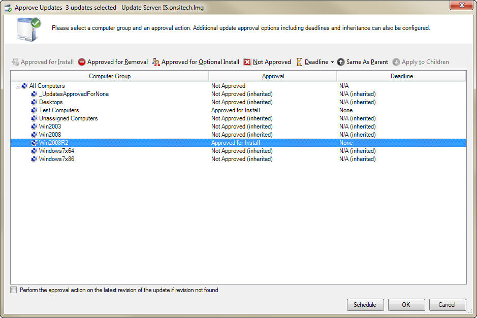Click Not Approved (inherited) in Windows7x64 row
The height and width of the screenshot is (318, 477).
point(242,151)
